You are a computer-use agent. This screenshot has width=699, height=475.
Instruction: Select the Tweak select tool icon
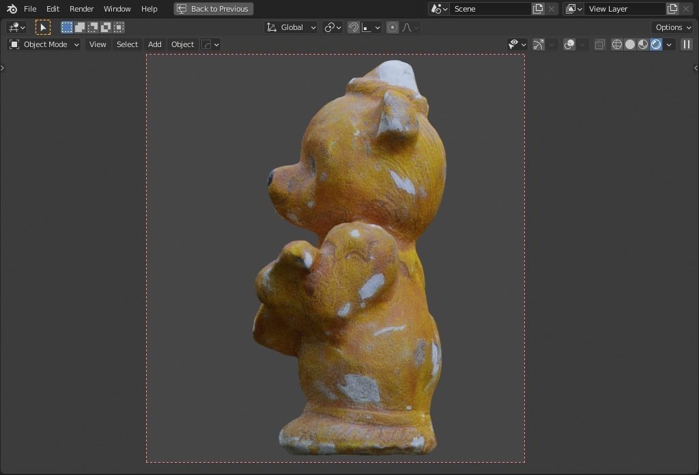[x=43, y=27]
